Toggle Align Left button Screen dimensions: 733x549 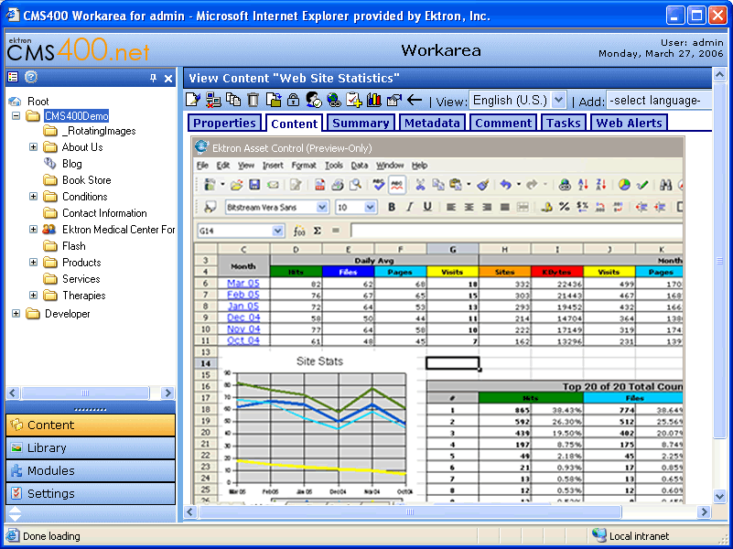click(450, 207)
